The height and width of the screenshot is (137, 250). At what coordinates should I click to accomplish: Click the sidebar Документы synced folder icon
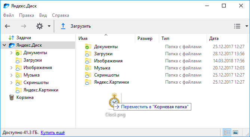point(18,53)
